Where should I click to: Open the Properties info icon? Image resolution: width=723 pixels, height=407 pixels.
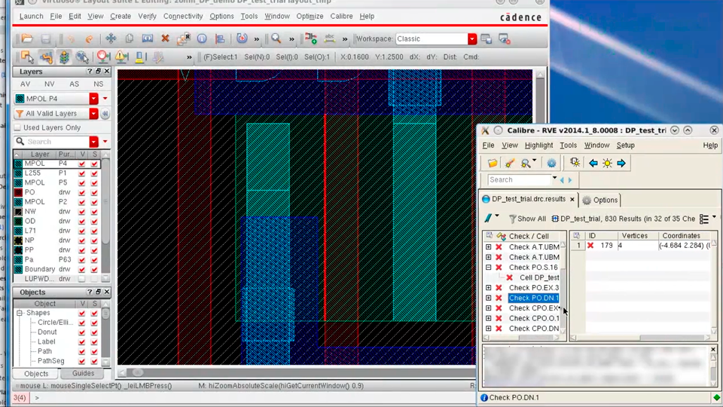(202, 38)
